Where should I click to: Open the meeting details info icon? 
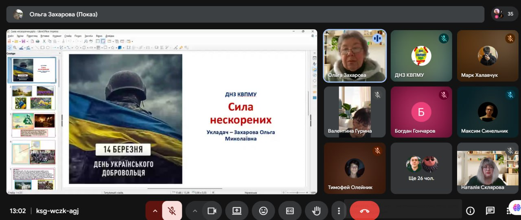(x=471, y=211)
